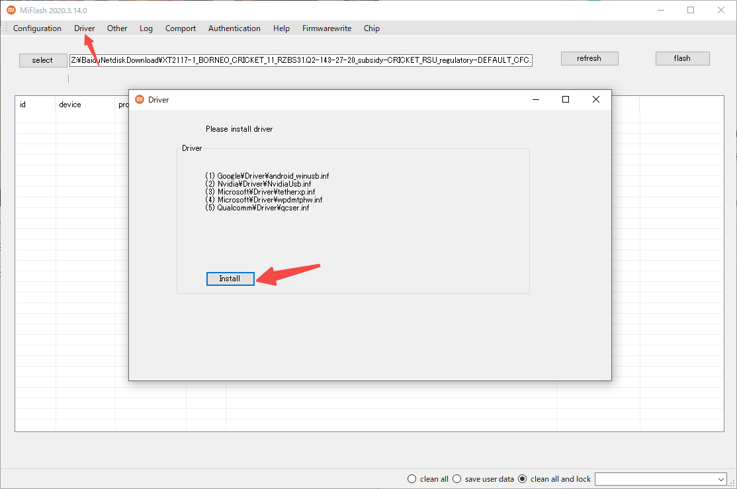The height and width of the screenshot is (489, 737).
Task: Open the Driver menu
Action: [x=85, y=28]
